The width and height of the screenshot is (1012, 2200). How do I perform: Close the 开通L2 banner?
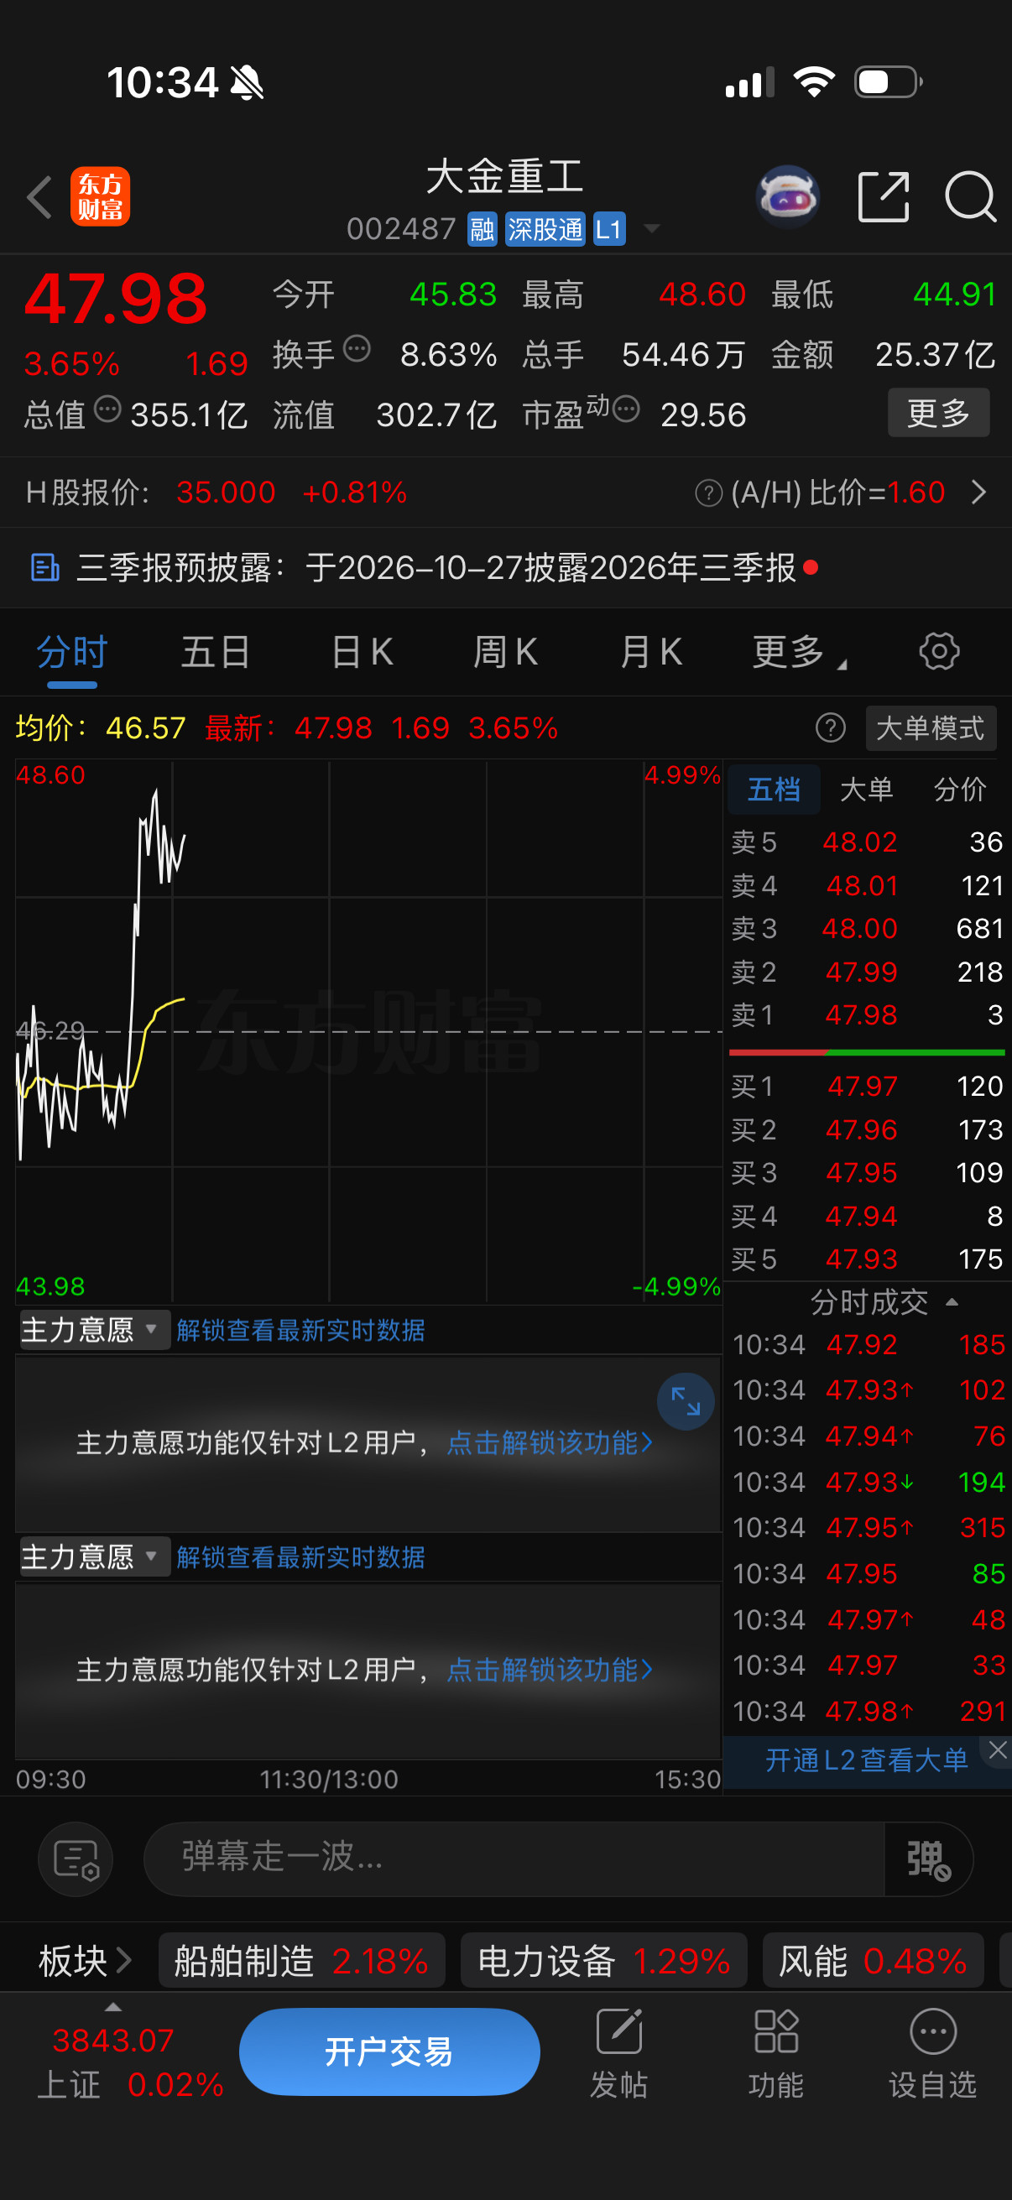point(998,1751)
